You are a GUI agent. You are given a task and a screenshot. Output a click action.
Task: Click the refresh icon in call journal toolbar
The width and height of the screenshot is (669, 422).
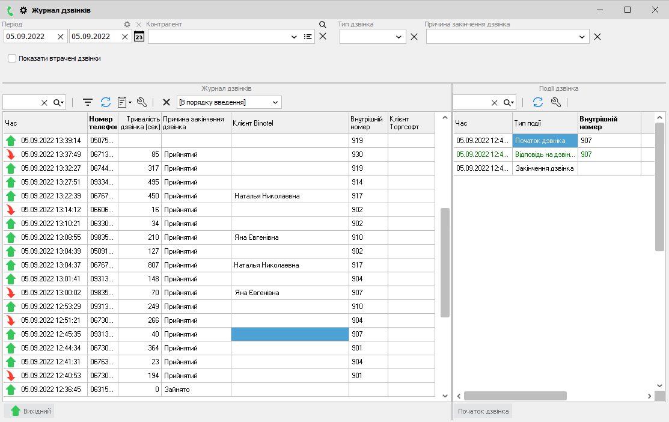tap(106, 102)
